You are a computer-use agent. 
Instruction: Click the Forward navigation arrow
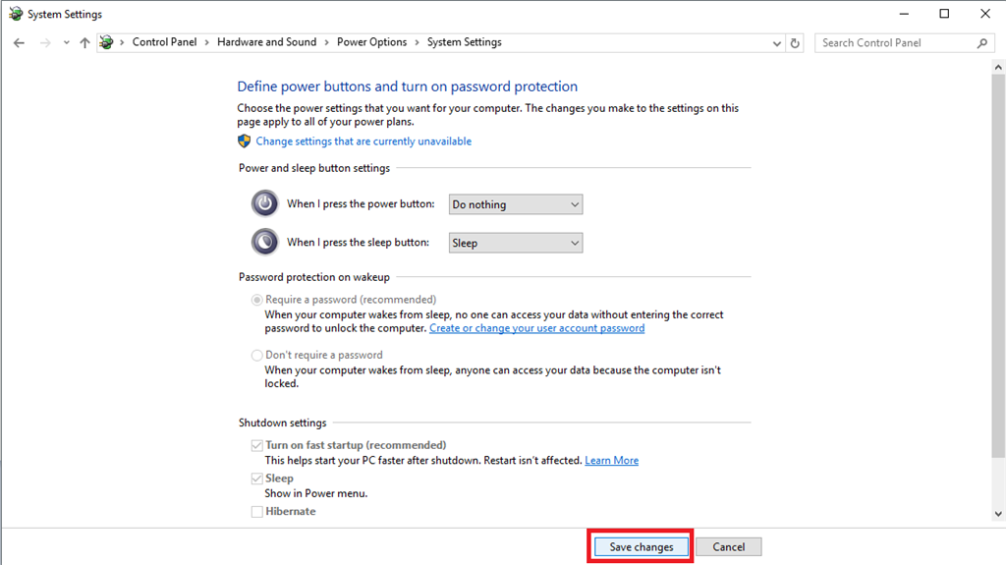pyautogui.click(x=45, y=43)
